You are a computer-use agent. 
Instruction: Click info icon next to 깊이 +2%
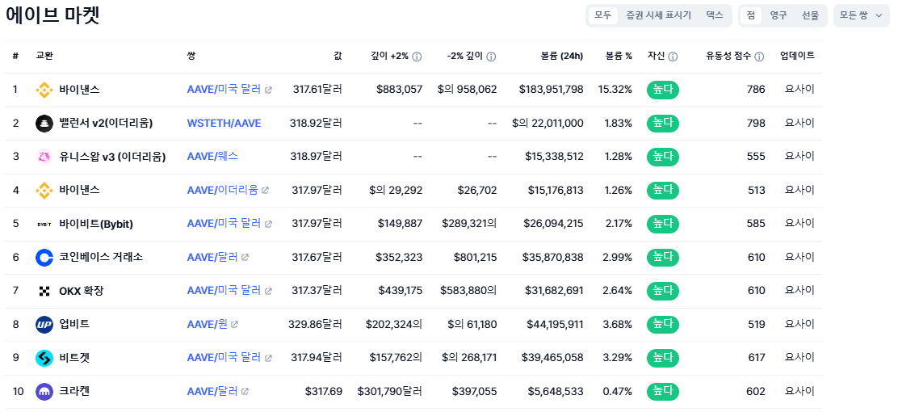(417, 57)
